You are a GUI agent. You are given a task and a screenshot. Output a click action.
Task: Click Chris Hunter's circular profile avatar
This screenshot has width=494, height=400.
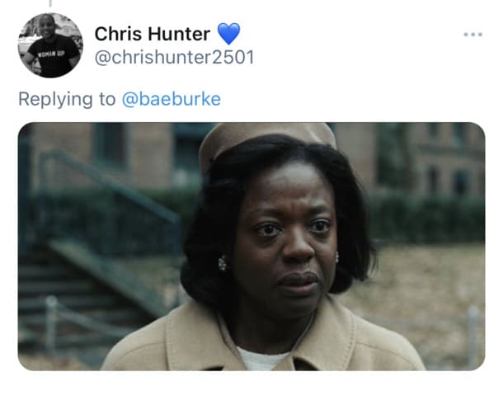[x=50, y=45]
